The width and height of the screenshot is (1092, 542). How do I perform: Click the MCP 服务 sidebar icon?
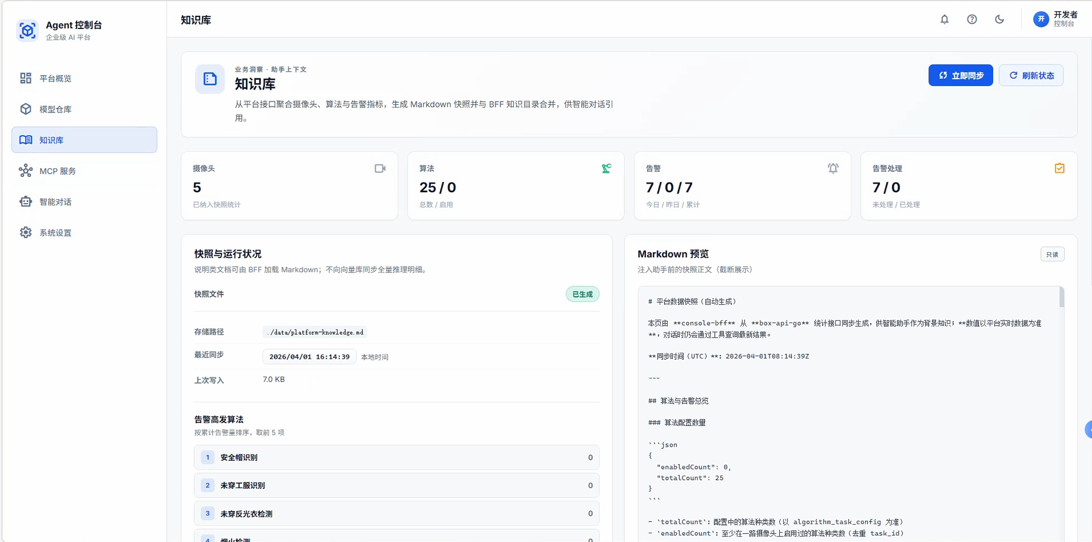tap(25, 171)
